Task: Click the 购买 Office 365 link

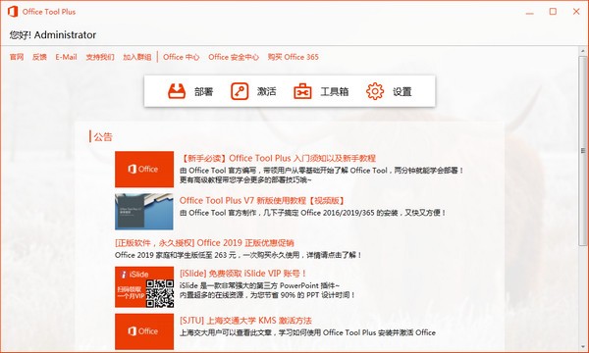Action: 293,57
